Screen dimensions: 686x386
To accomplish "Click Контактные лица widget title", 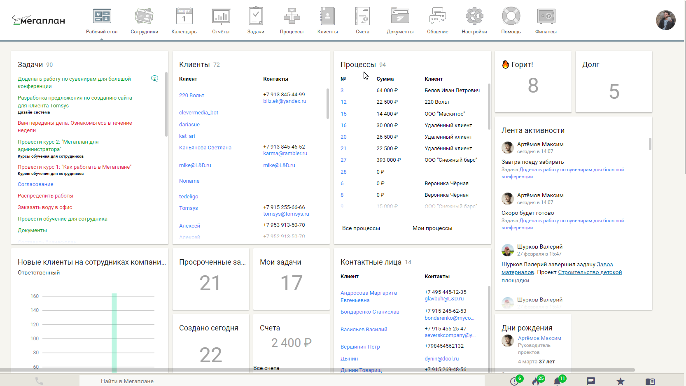I will 371,262.
